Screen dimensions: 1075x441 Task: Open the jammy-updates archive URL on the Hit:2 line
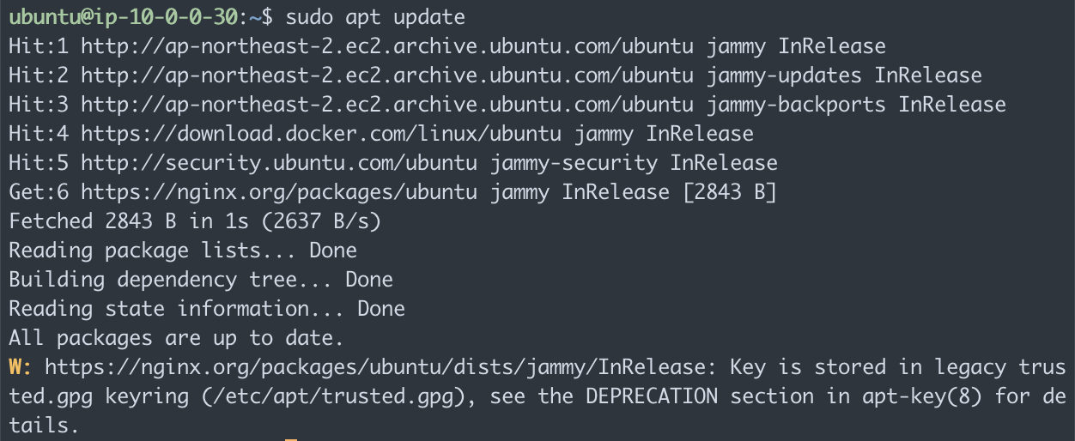(x=388, y=75)
